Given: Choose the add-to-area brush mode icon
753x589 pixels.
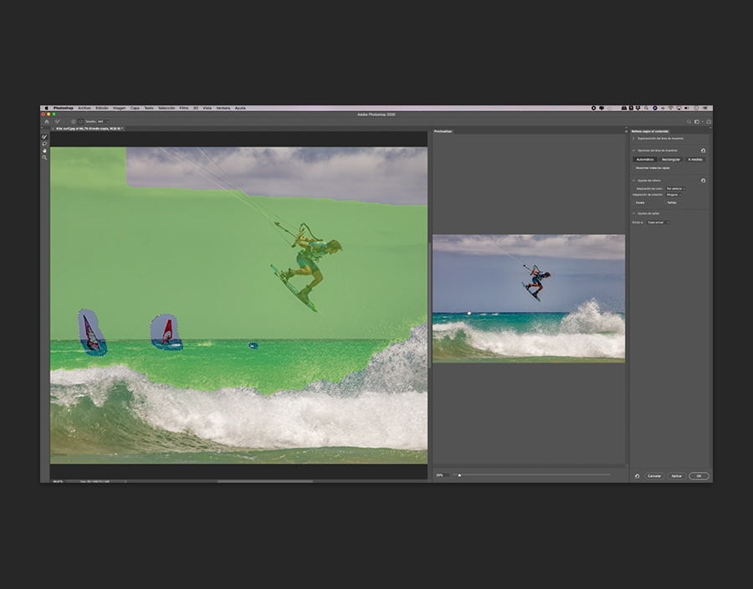Looking at the screenshot, I should pos(74,121).
